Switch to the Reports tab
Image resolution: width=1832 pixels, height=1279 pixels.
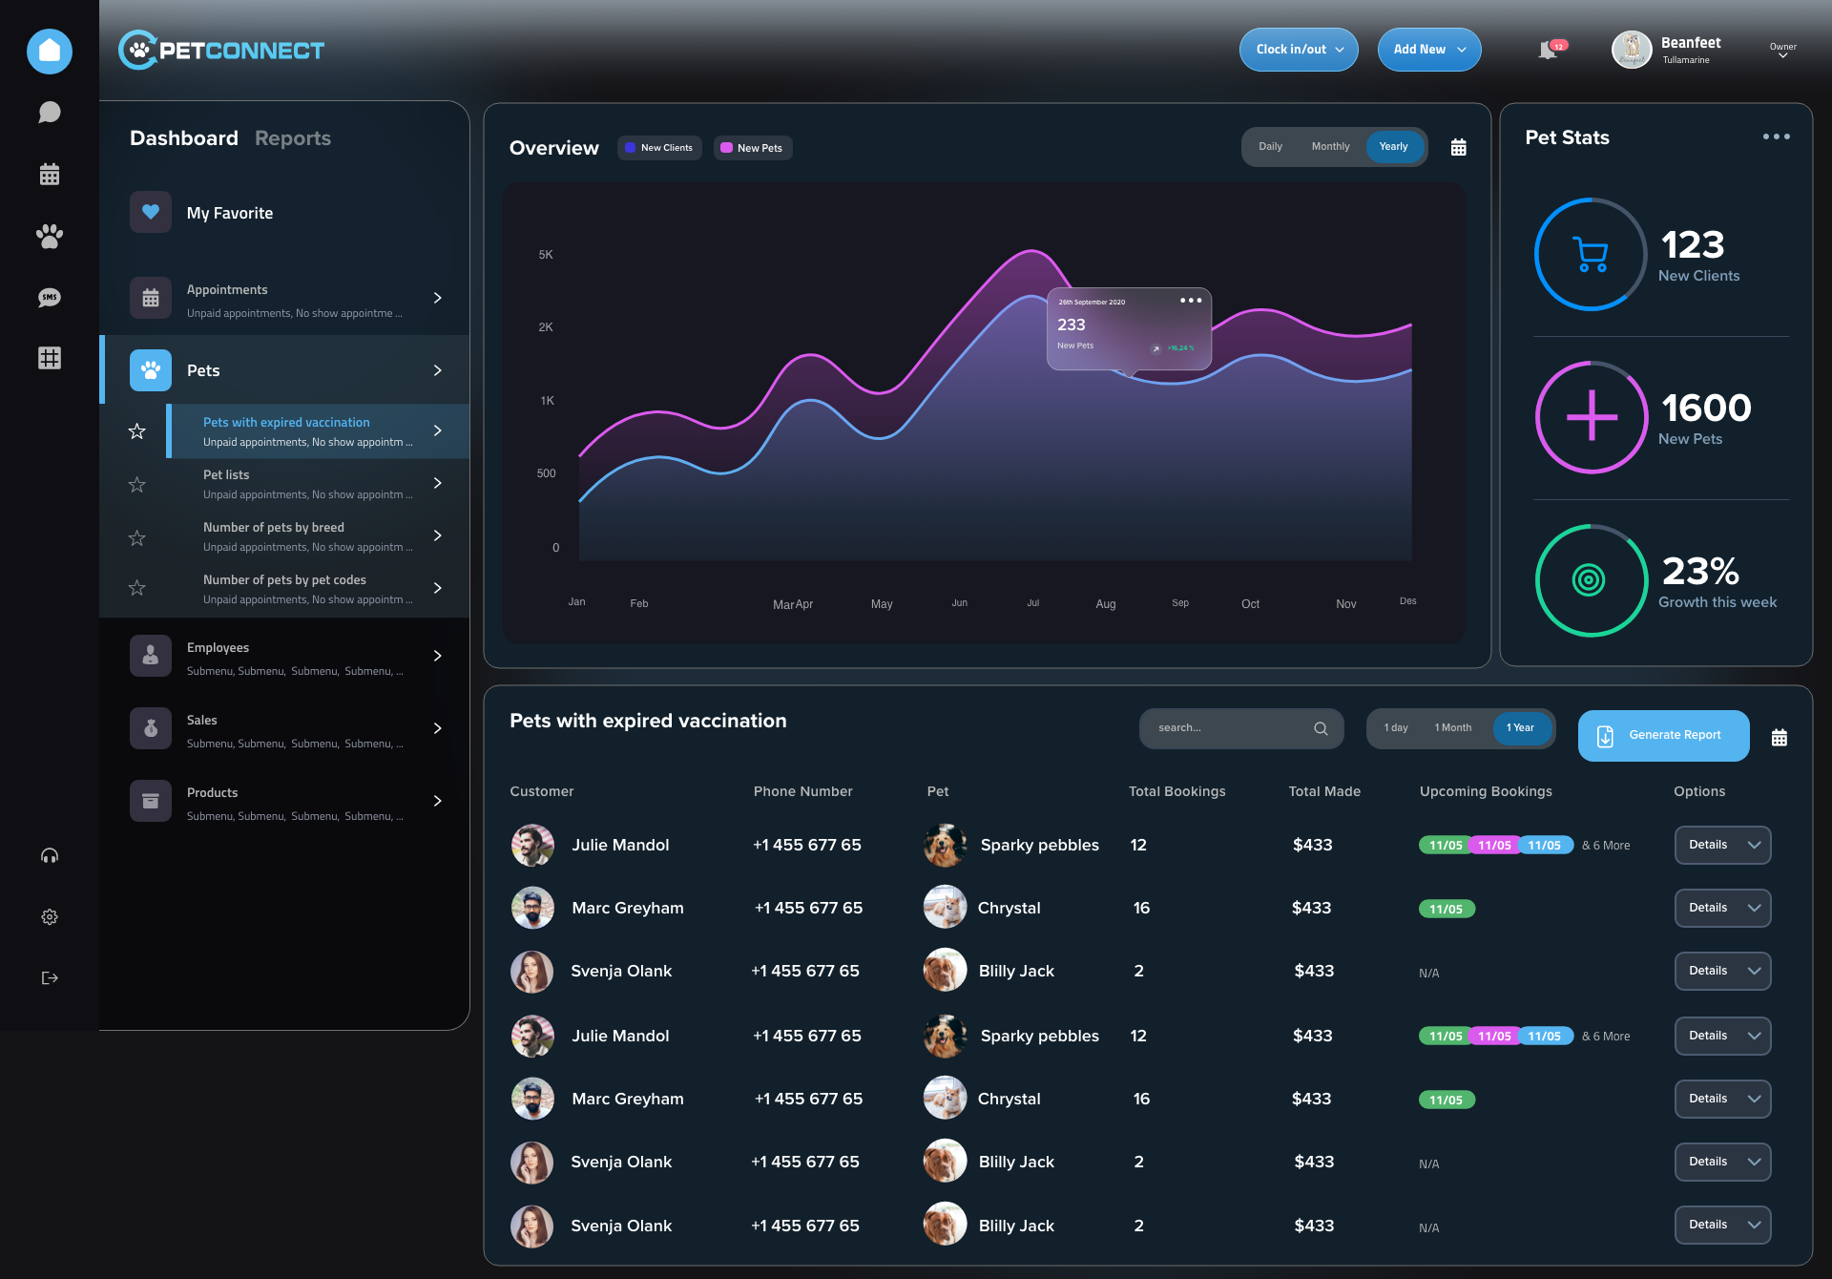293,138
